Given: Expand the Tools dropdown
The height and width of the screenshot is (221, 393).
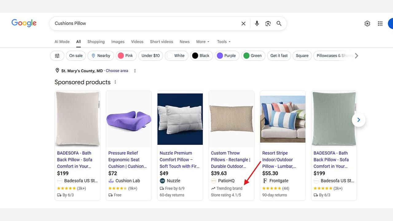Looking at the screenshot, I should point(224,41).
